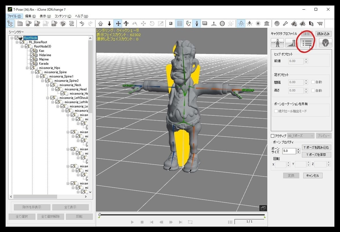
Task: Open the ヘルプ menu
Action: click(82, 16)
